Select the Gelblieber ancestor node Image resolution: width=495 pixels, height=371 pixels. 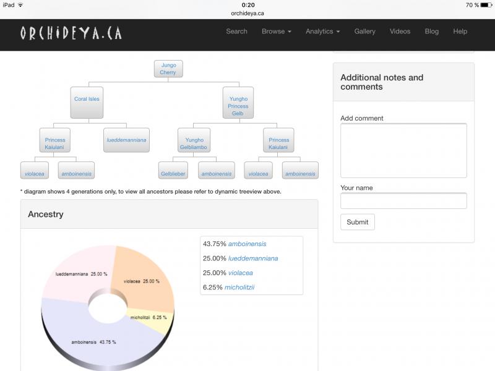pyautogui.click(x=173, y=174)
